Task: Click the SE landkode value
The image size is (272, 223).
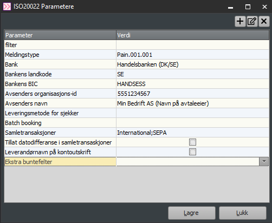Action: pos(192,74)
